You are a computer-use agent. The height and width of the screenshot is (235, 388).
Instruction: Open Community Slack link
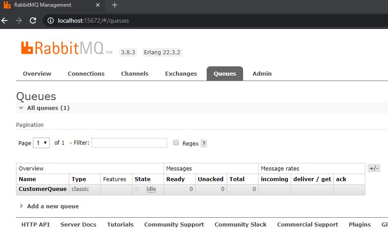click(x=240, y=225)
